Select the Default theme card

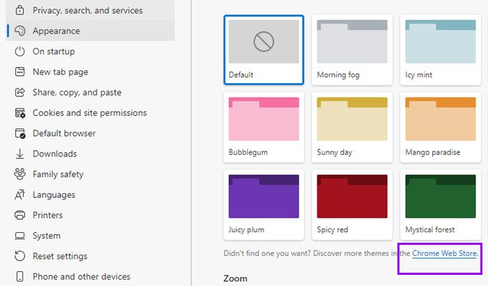coord(264,50)
